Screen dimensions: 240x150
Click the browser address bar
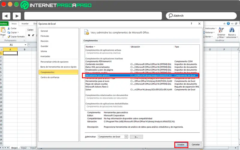pyautogui.click(x=93, y=16)
